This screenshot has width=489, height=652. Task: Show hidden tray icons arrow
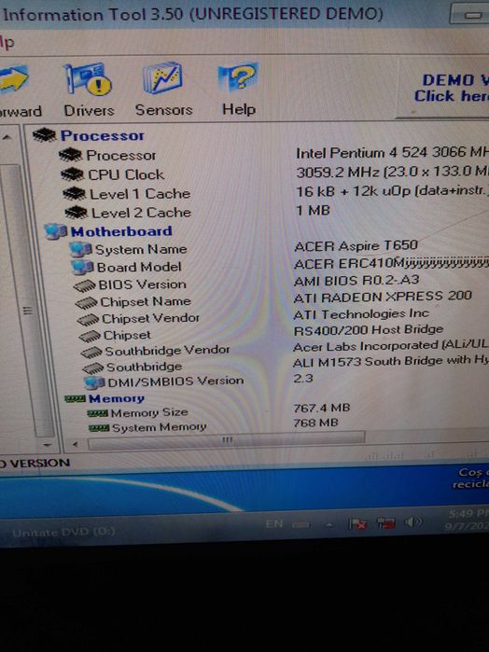329,525
